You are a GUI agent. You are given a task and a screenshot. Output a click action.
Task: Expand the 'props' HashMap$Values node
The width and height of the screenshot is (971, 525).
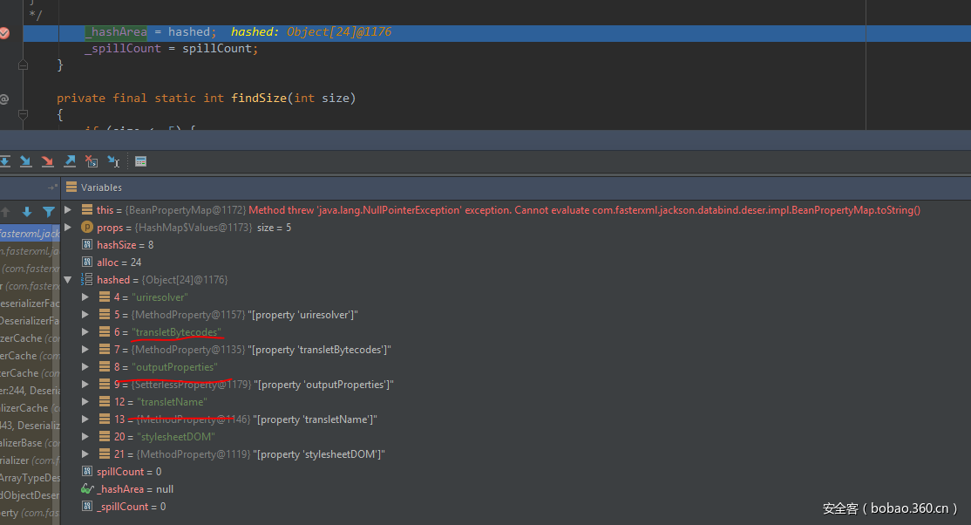click(69, 228)
